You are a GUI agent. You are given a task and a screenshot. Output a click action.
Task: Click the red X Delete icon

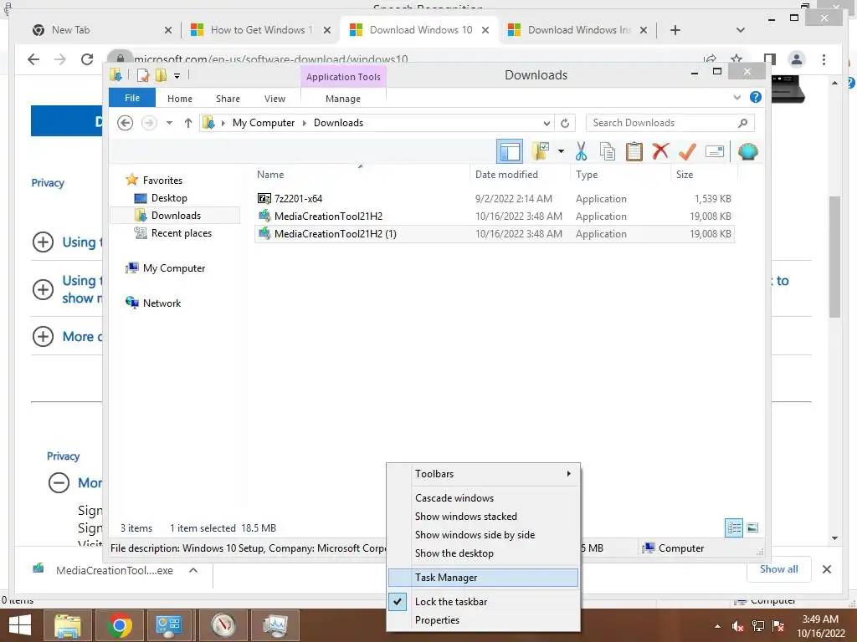660,150
